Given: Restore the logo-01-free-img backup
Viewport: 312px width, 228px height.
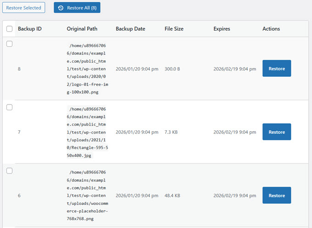Looking at the screenshot, I should tap(276, 69).
